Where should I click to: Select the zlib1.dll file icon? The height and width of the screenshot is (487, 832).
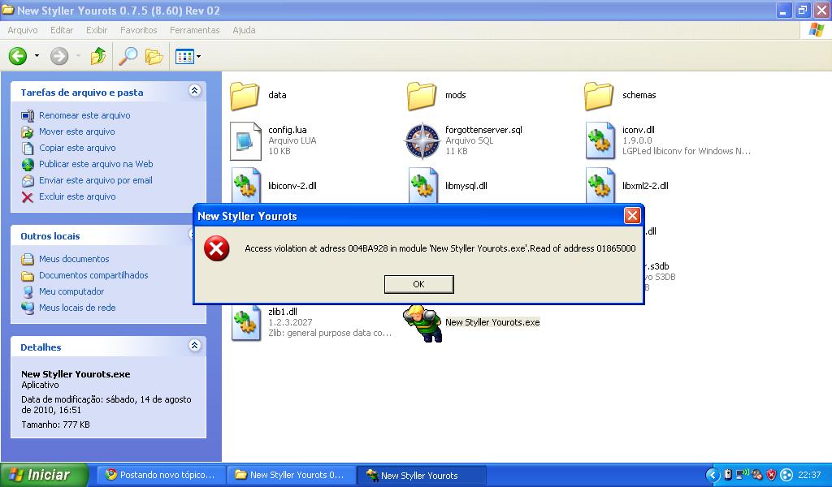[246, 322]
